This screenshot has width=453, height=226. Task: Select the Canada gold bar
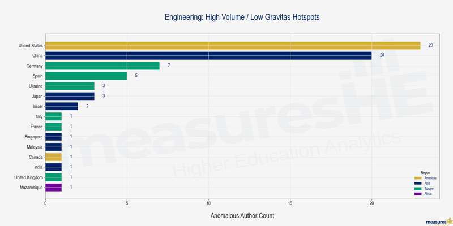tap(53, 157)
